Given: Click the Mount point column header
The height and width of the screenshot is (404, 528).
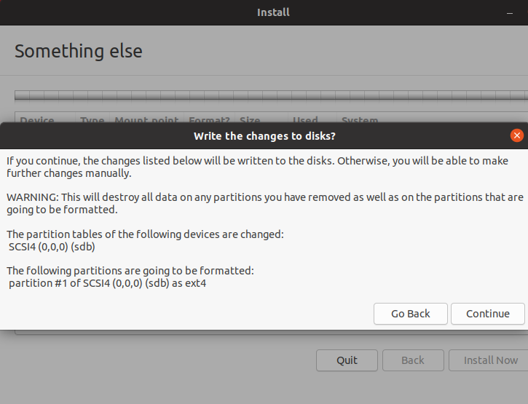Looking at the screenshot, I should [x=146, y=120].
